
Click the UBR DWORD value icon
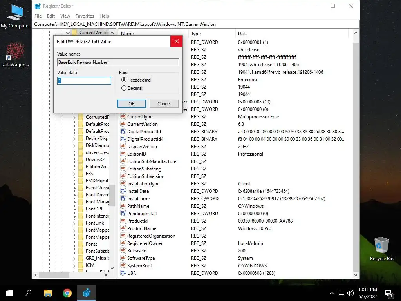pos(123,273)
